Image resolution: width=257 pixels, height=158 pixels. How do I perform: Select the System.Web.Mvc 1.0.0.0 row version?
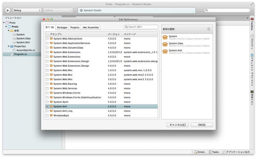[112, 70]
